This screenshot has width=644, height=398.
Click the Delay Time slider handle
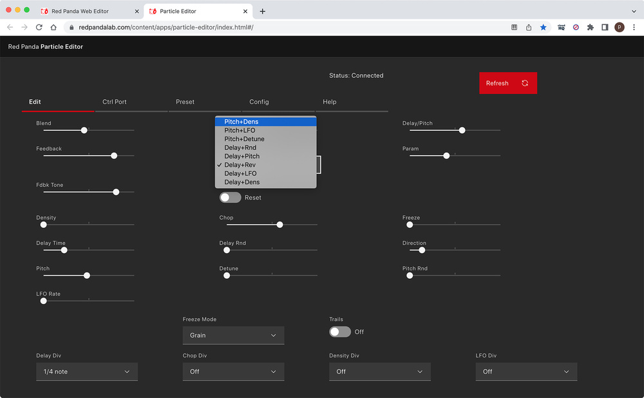pyautogui.click(x=64, y=250)
